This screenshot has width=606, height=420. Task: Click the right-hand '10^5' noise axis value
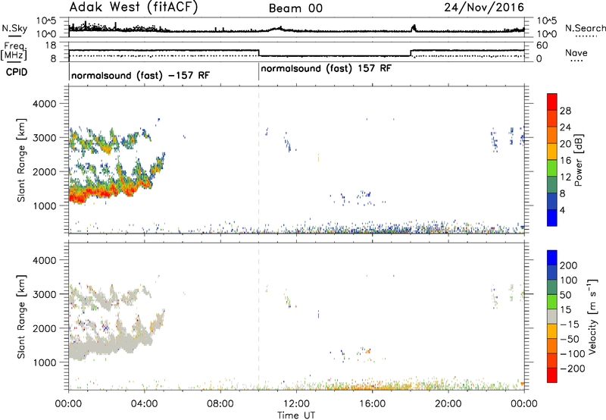(x=546, y=20)
